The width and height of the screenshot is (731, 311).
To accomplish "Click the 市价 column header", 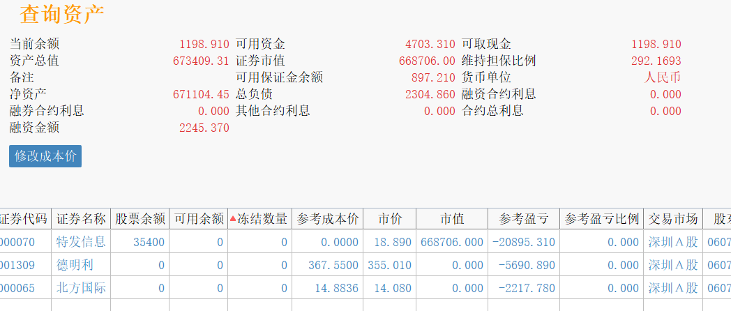I will [x=390, y=219].
